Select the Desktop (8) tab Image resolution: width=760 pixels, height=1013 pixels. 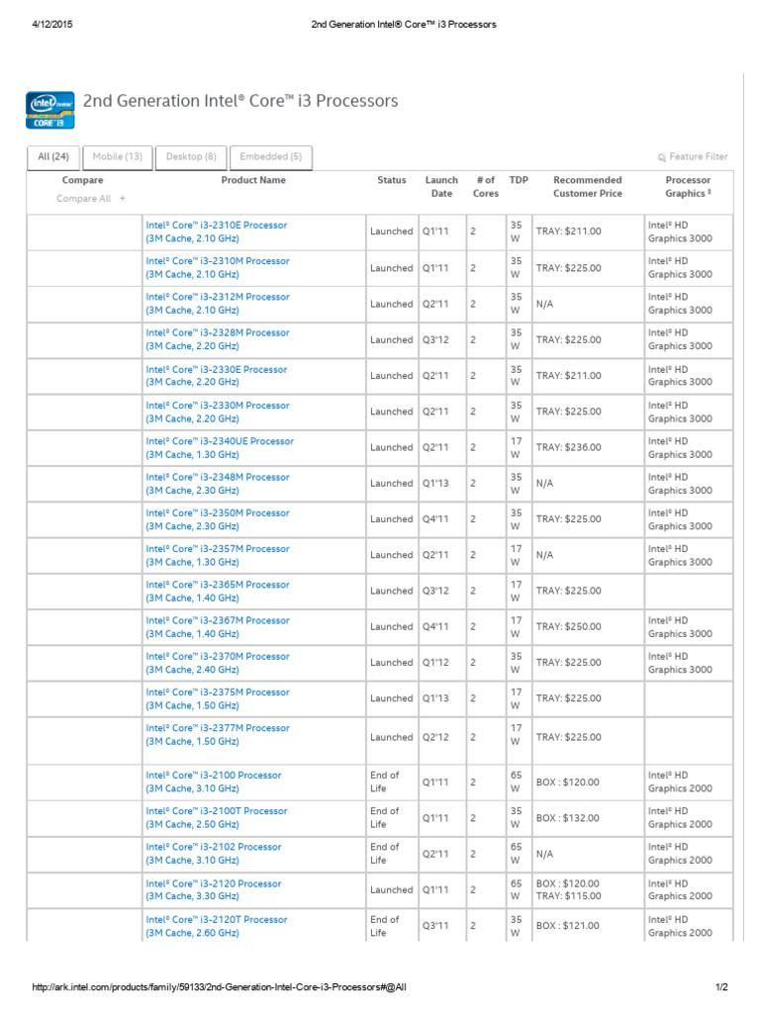pos(191,156)
